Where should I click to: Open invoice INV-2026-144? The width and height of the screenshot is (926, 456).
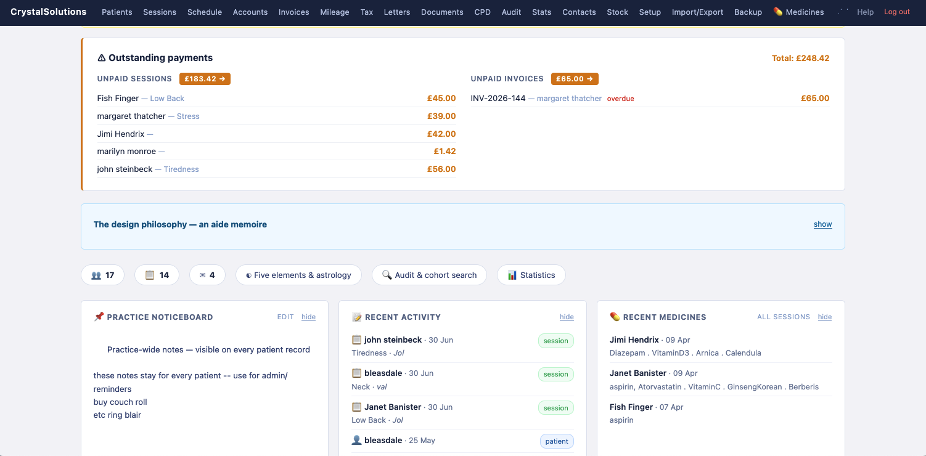point(650,99)
